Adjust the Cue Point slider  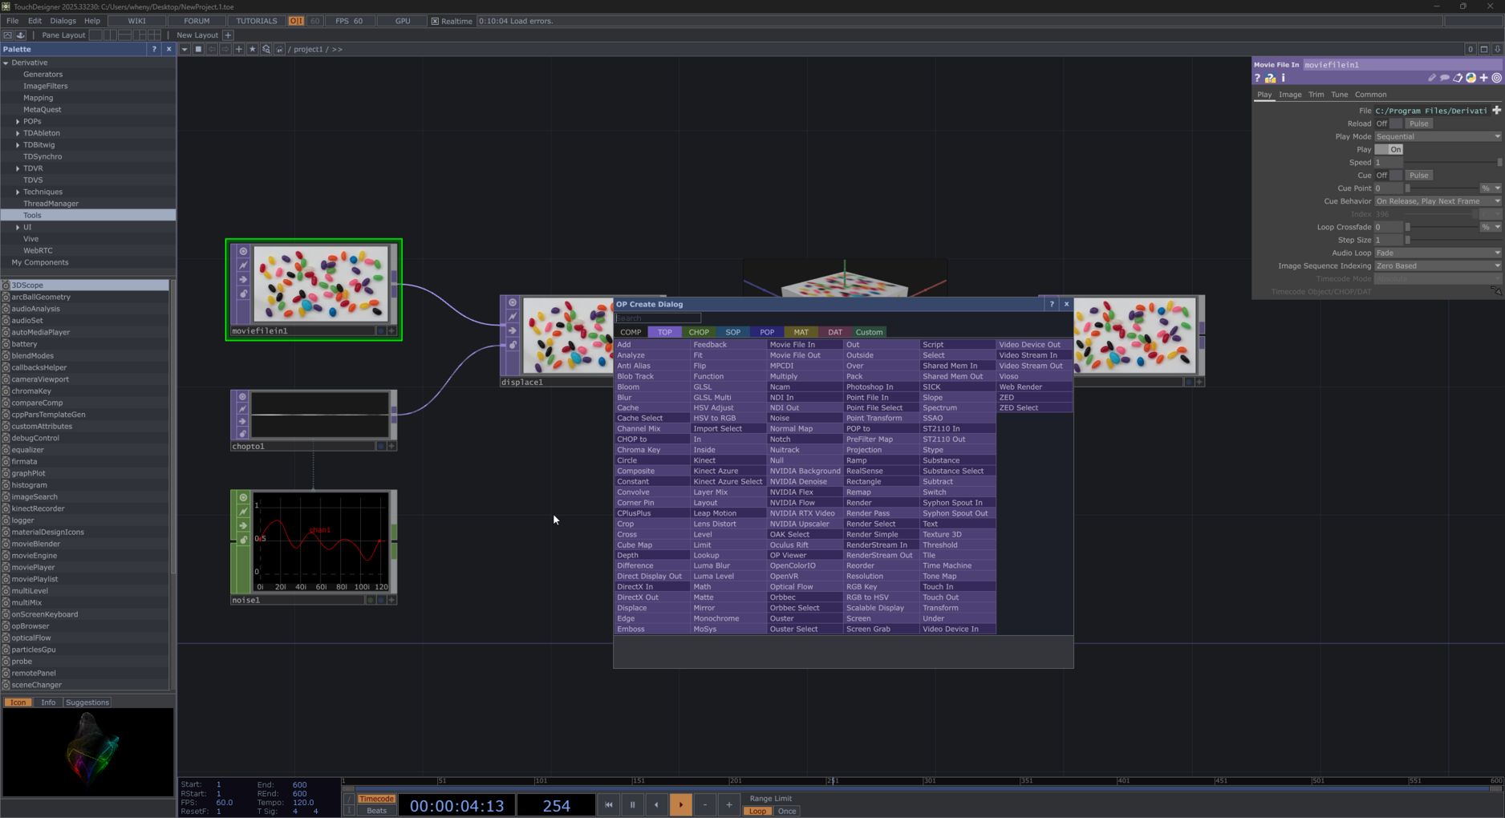point(1443,188)
